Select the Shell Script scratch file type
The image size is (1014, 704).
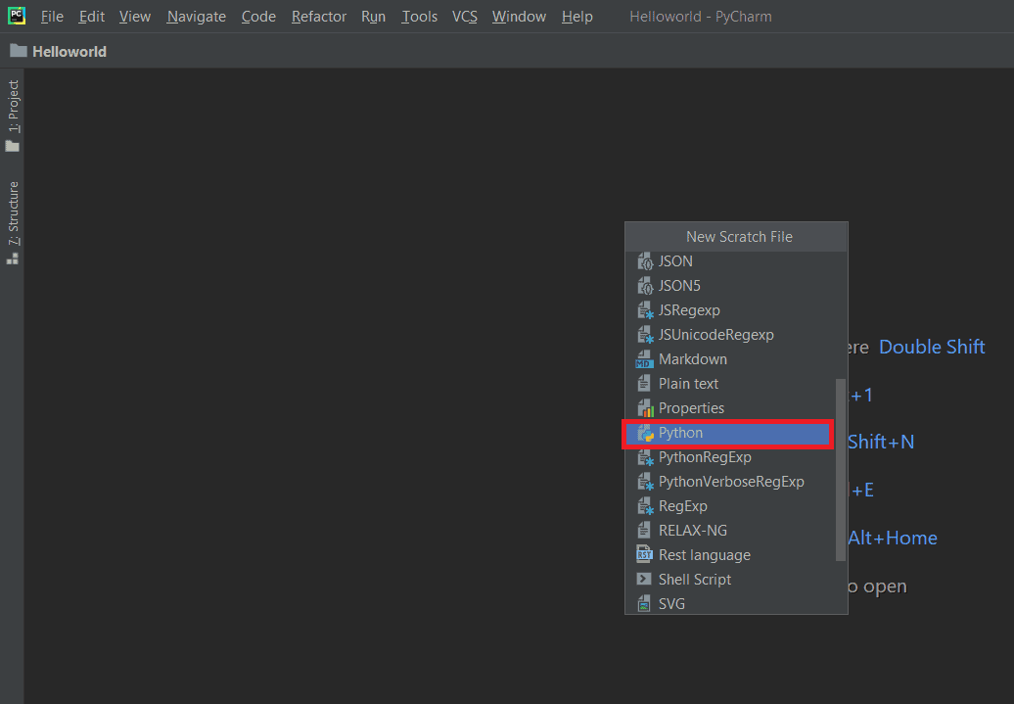695,579
